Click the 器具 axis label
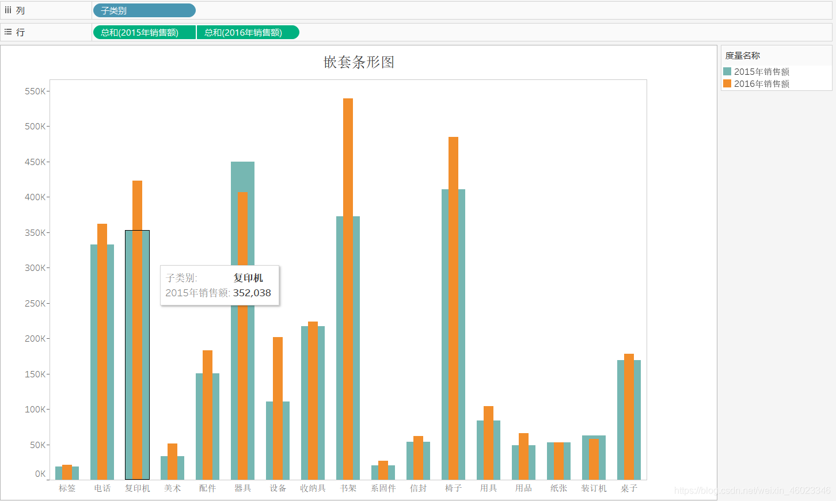Image resolution: width=836 pixels, height=501 pixels. point(243,488)
